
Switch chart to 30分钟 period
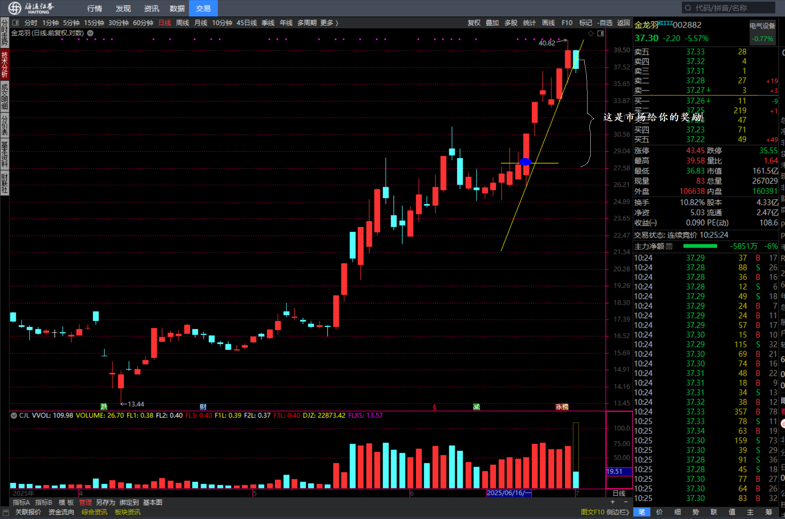118,23
